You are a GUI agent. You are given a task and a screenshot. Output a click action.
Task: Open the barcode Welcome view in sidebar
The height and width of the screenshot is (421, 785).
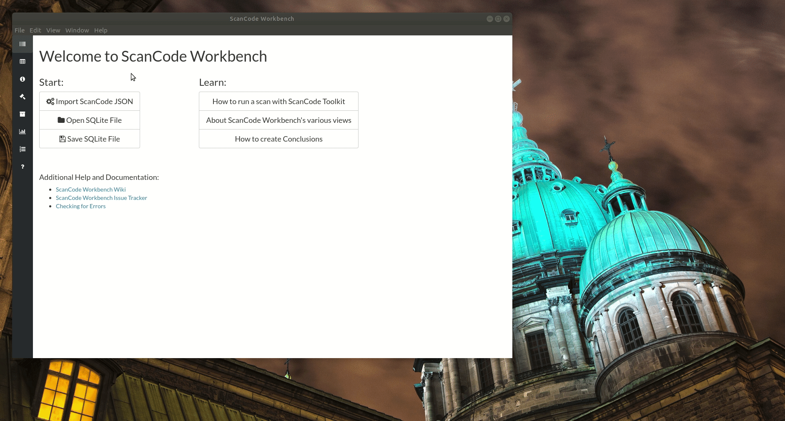23,44
